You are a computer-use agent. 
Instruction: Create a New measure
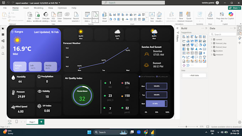point(181,17)
